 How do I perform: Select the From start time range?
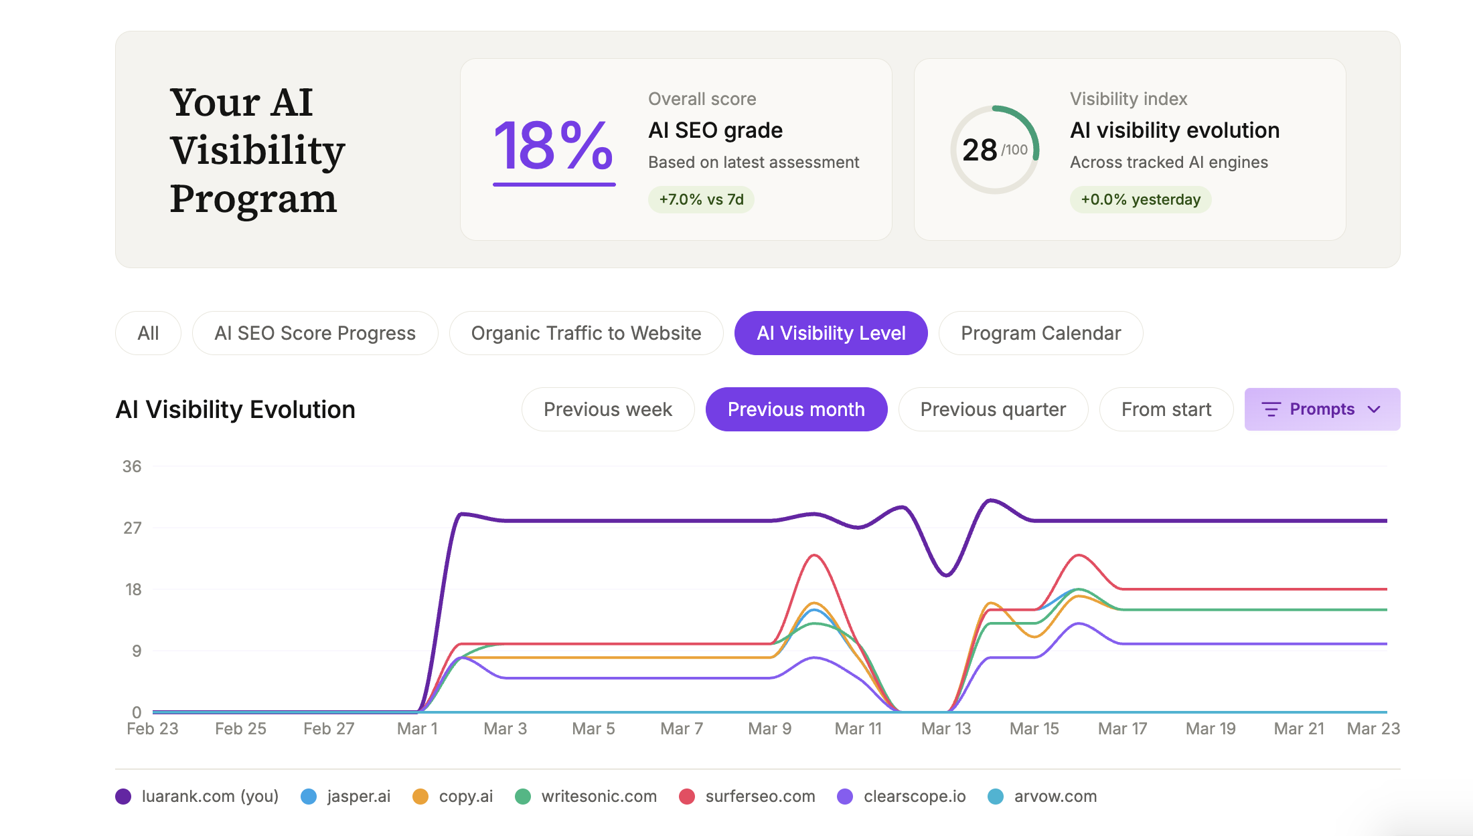(1166, 409)
